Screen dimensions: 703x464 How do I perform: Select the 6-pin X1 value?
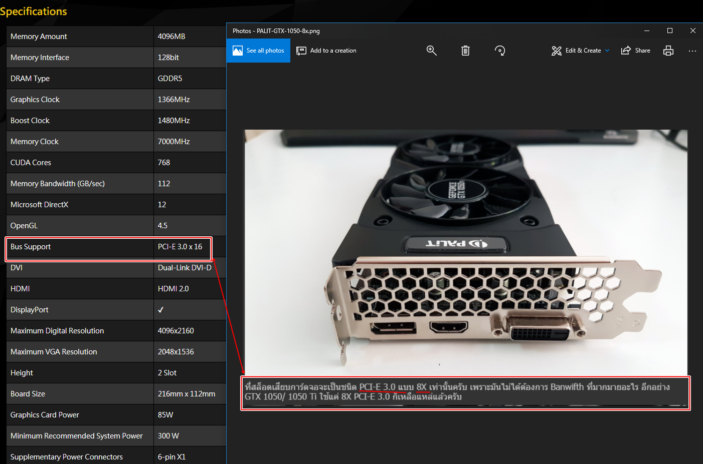point(171,457)
